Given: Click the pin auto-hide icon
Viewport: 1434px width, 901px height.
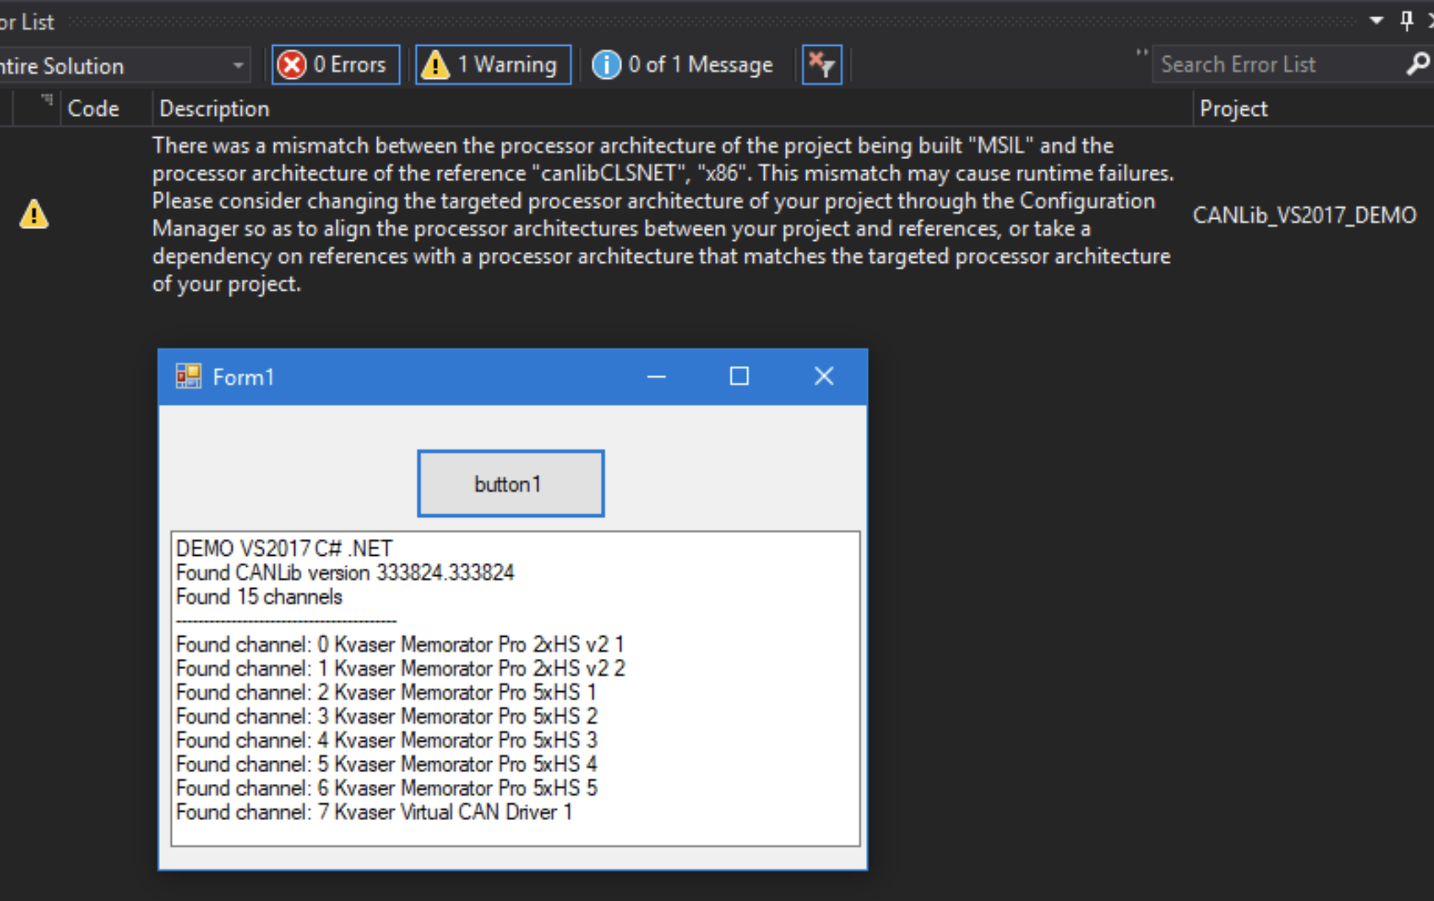Looking at the screenshot, I should coord(1406,21).
